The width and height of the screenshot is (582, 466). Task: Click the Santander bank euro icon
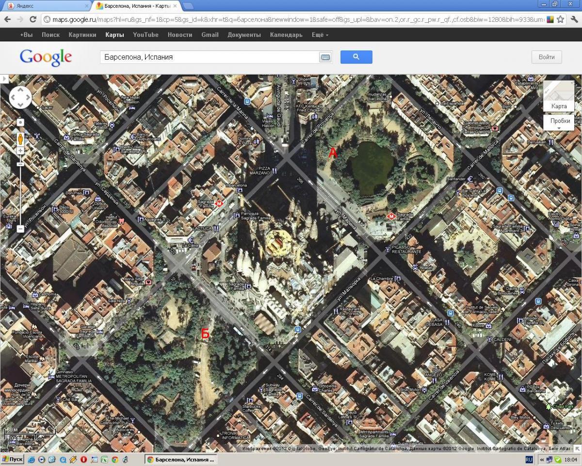470,179
